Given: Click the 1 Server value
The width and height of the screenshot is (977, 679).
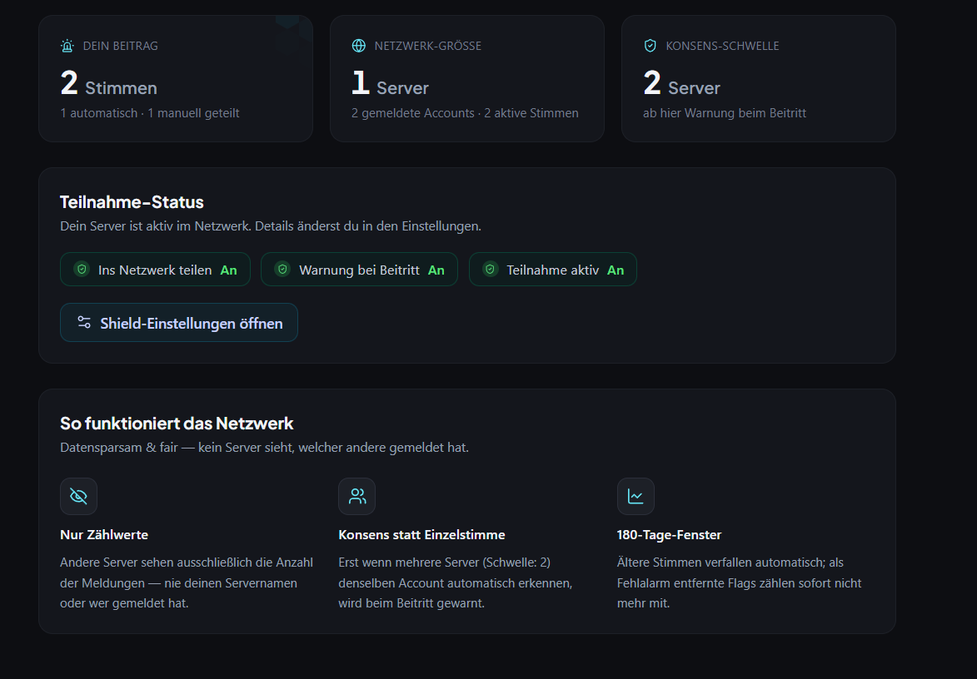Looking at the screenshot, I should click(x=390, y=83).
